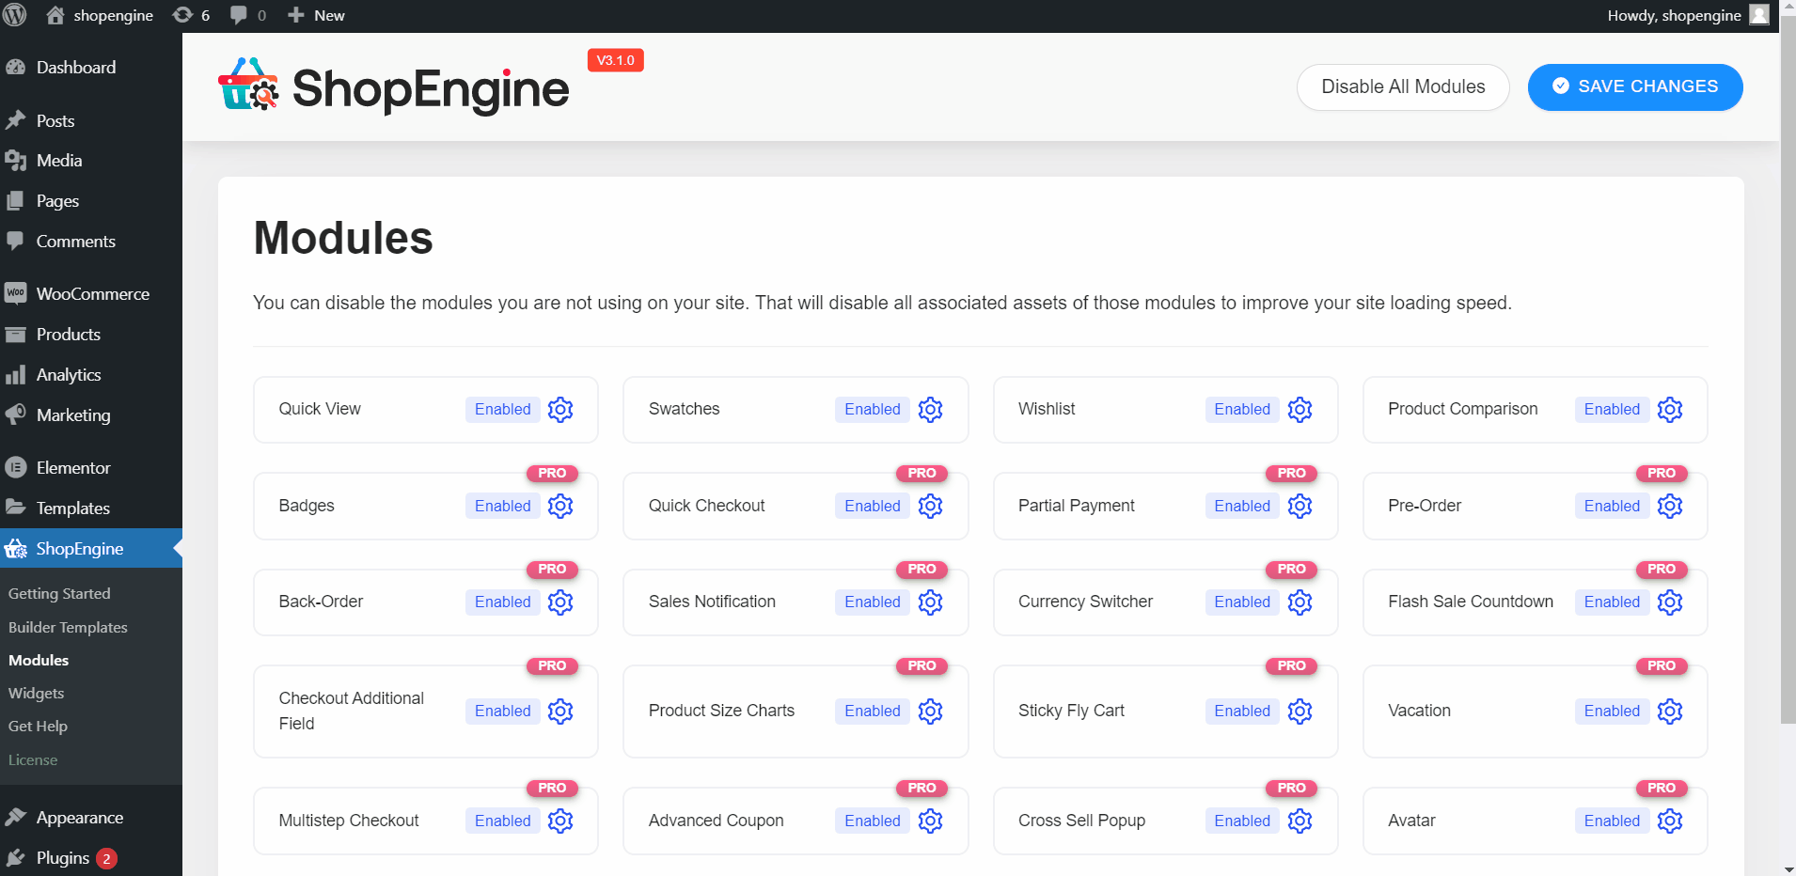The height and width of the screenshot is (876, 1796).
Task: Open Appearance menu in sidebar
Action: pos(91,818)
